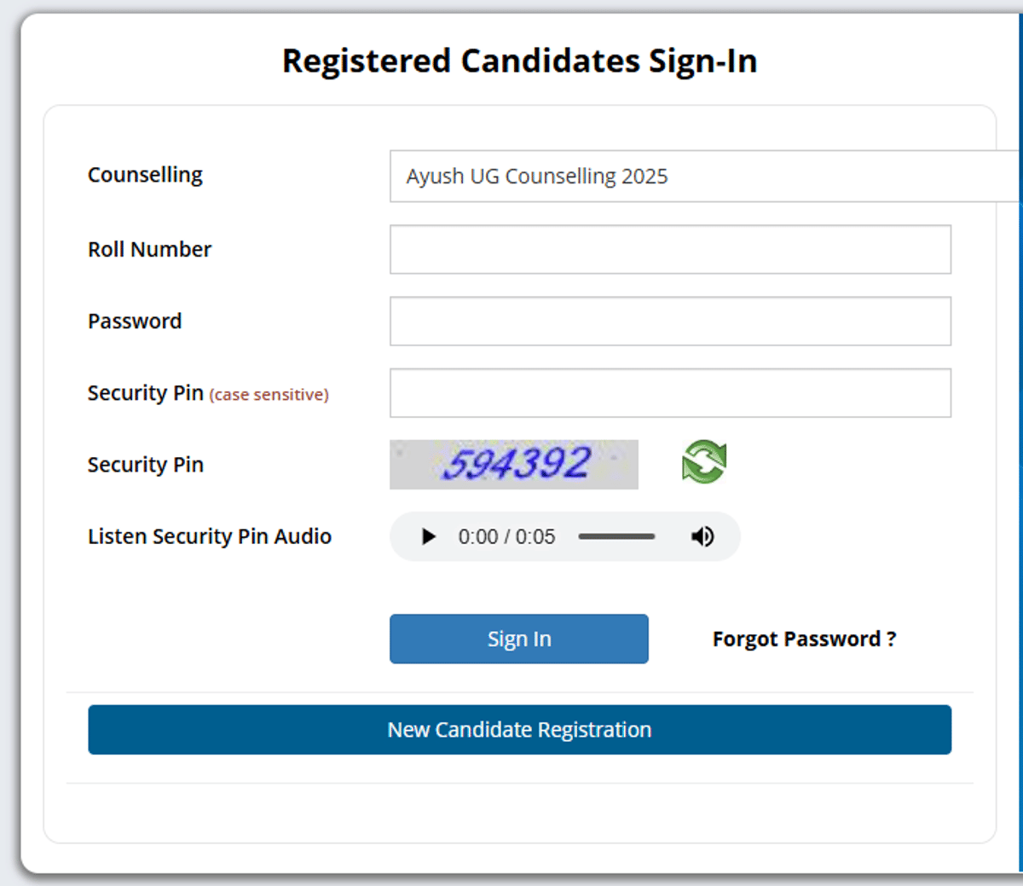Open the Forgot Password link
The image size is (1023, 886).
click(x=803, y=638)
